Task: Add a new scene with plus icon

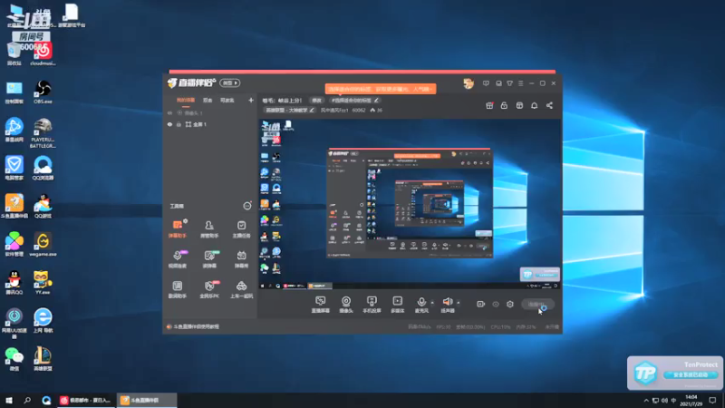Action: click(x=251, y=100)
